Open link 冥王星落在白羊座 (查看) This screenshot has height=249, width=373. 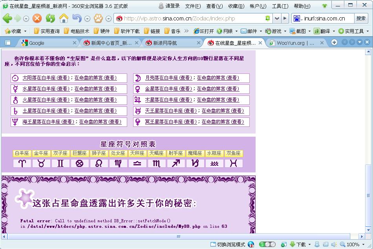[171, 122]
